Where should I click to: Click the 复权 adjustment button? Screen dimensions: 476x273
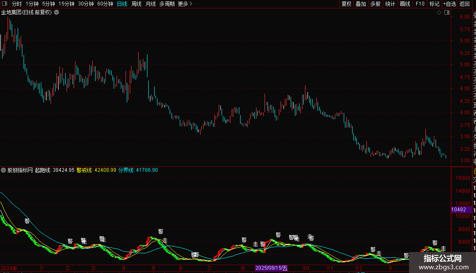point(346,4)
